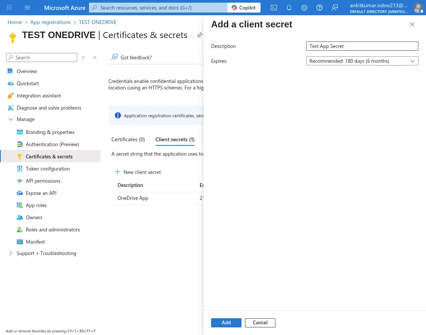
Task: Open the Manifest editor
Action: (35, 242)
